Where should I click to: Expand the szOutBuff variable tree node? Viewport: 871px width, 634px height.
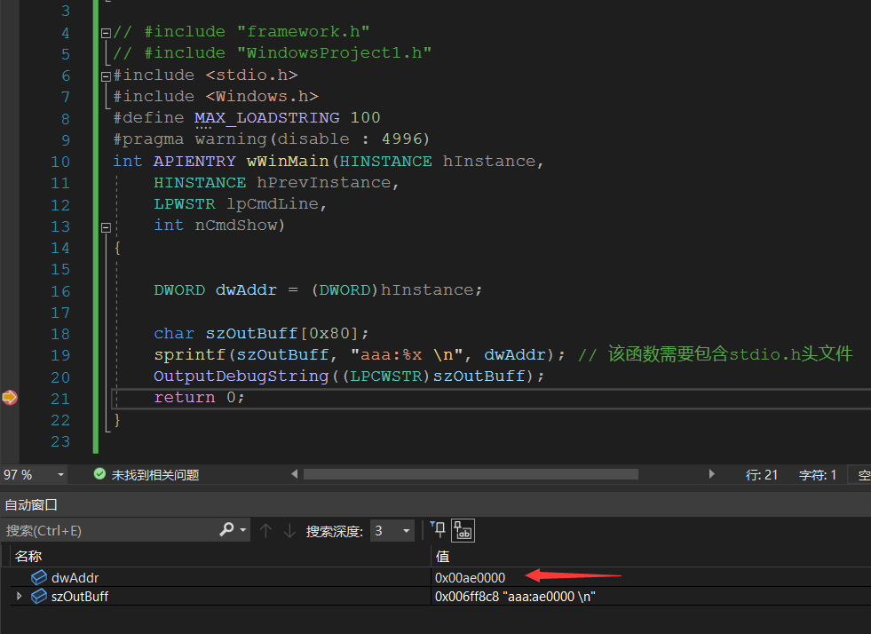pyautogui.click(x=20, y=596)
